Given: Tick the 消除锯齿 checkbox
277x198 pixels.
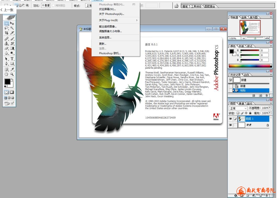Looking at the screenshot, I should point(53,5).
